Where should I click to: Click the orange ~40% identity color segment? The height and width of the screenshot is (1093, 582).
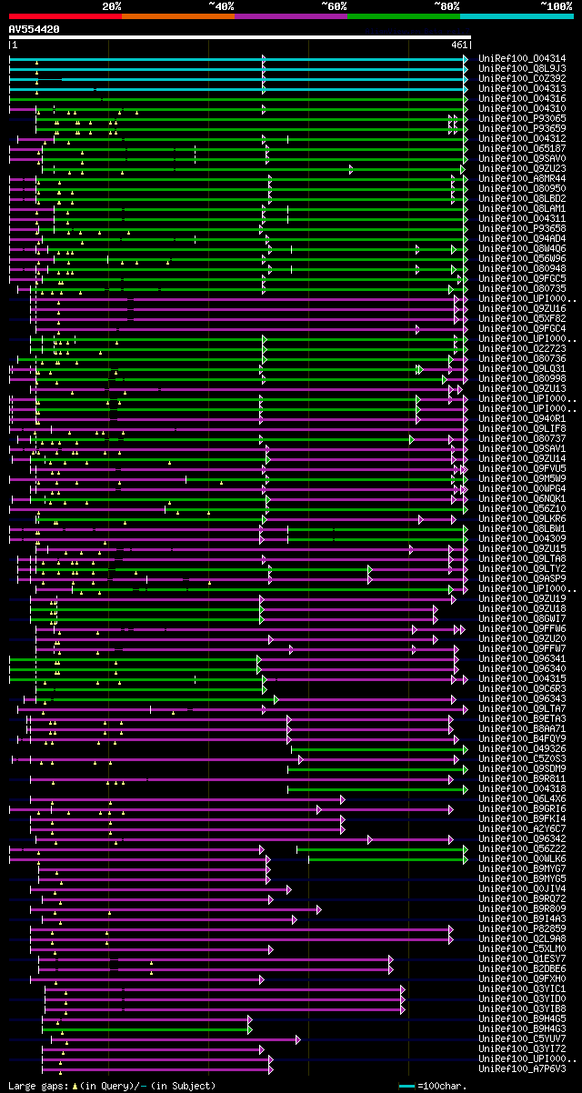[x=178, y=16]
